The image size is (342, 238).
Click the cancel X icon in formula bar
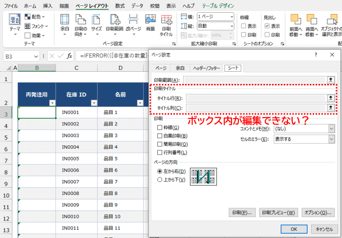tap(52, 56)
